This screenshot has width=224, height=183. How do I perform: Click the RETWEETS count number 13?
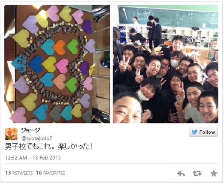pos(8,173)
